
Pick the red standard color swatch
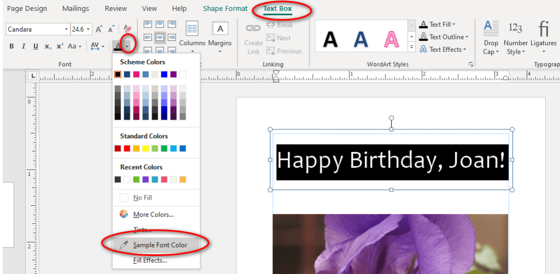click(127, 148)
